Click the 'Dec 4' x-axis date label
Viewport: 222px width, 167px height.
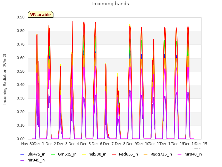click(x=74, y=144)
